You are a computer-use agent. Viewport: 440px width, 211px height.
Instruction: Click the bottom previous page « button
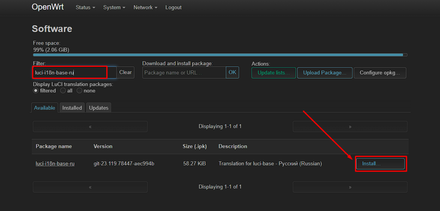click(90, 187)
